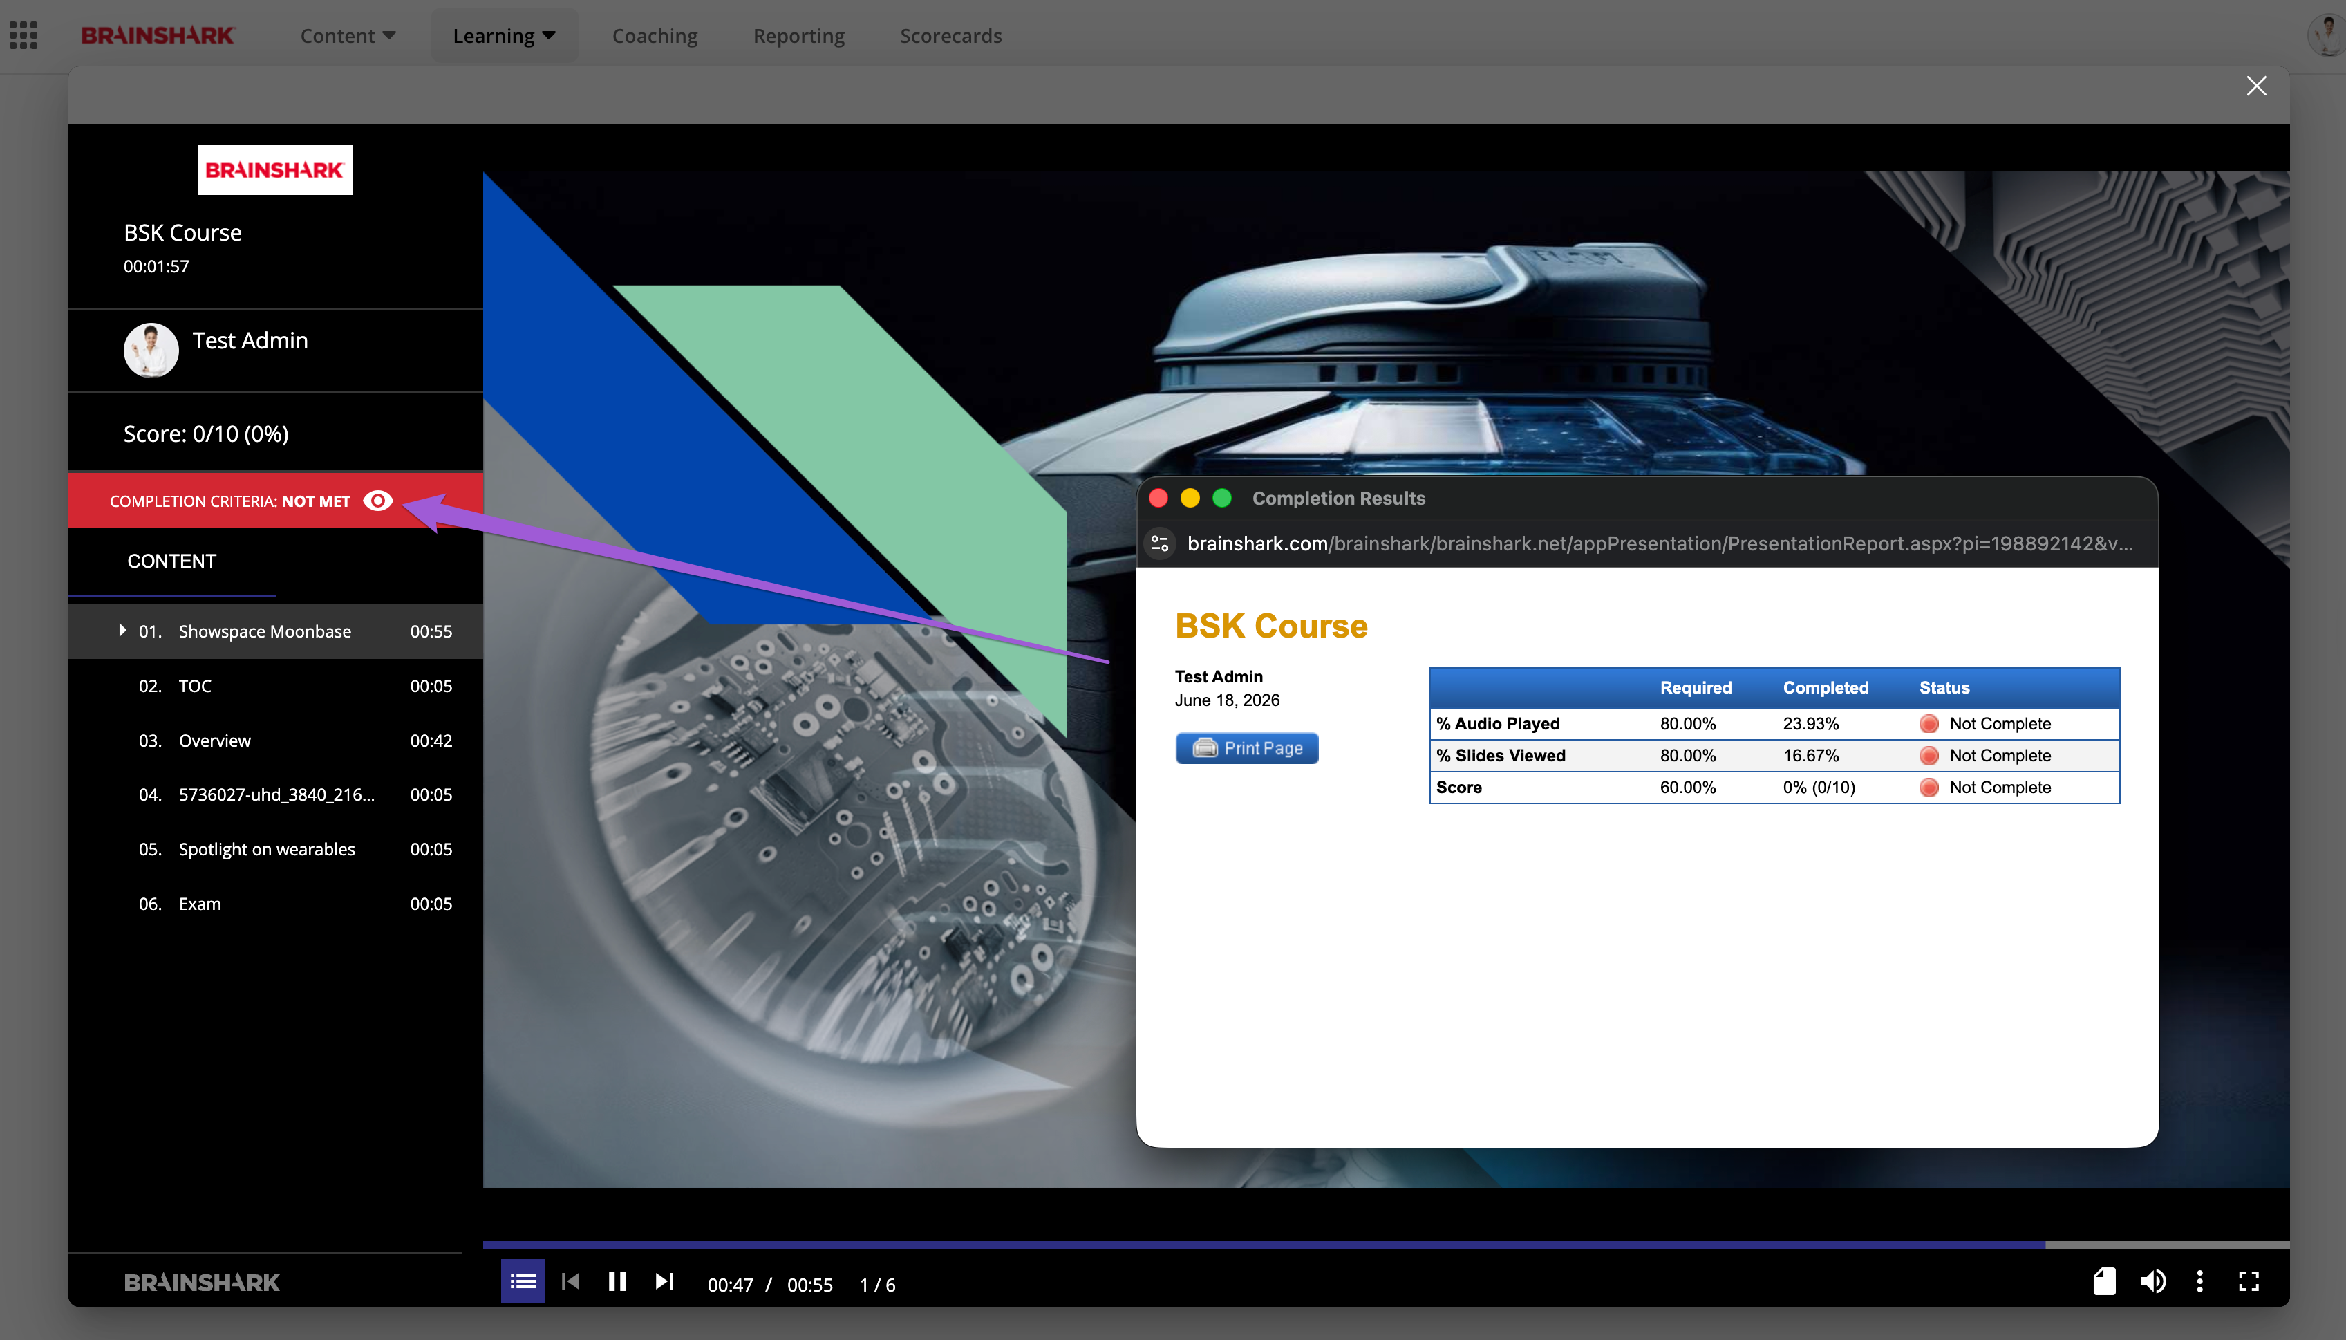
Task: Click the Completion Results address bar URL
Action: (1660, 544)
